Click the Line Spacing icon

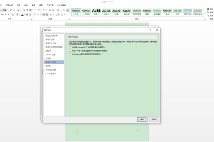51,15
